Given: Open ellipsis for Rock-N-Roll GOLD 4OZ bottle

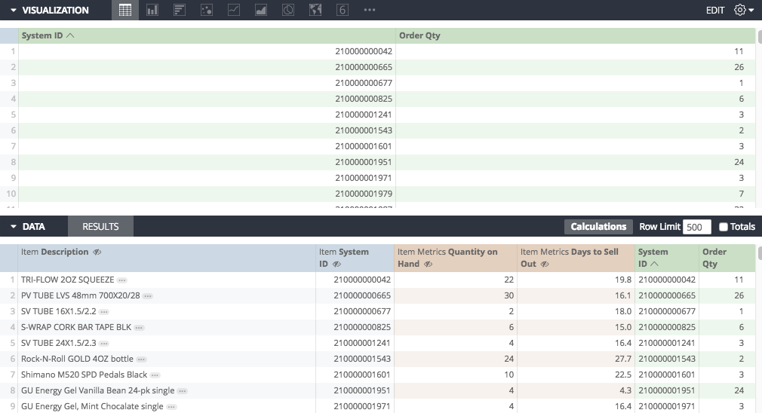Looking at the screenshot, I should 141,359.
